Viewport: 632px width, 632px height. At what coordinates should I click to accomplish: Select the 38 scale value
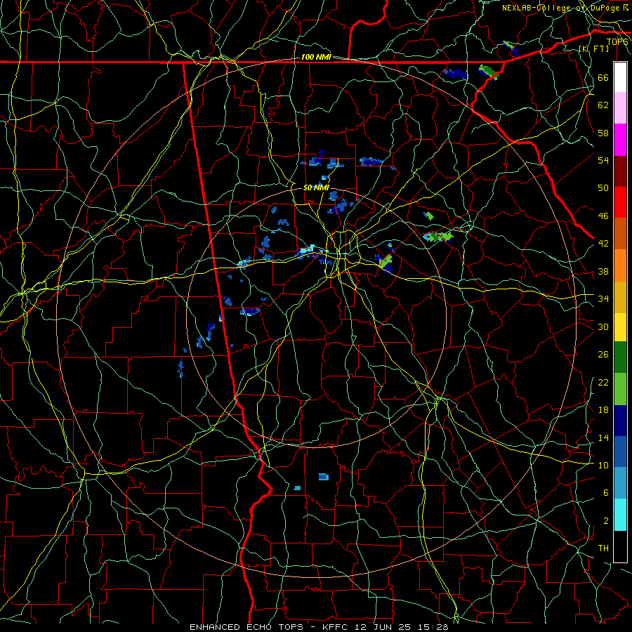[x=603, y=272]
